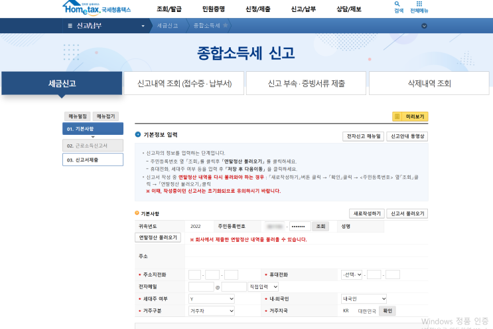Image resolution: width=493 pixels, height=329 pixels.
Task: Open the 민원증명 top menu
Action: click(214, 9)
